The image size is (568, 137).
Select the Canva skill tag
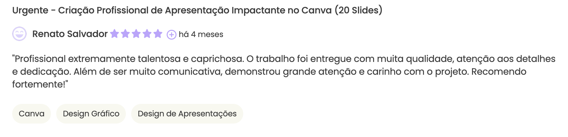pos(32,114)
